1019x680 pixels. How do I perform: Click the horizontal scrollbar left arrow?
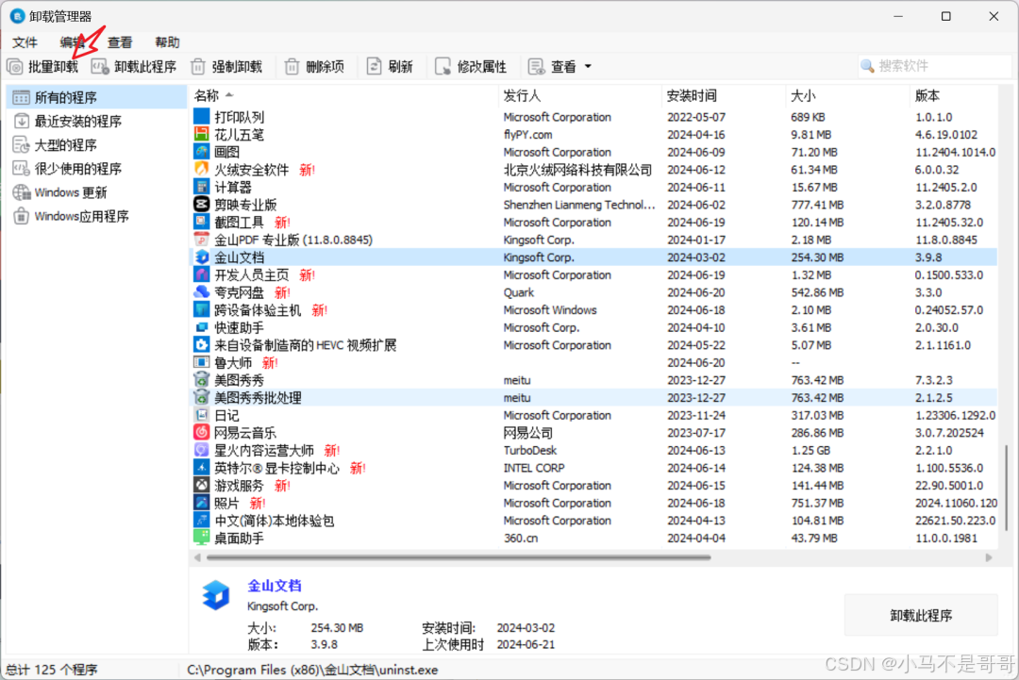197,557
